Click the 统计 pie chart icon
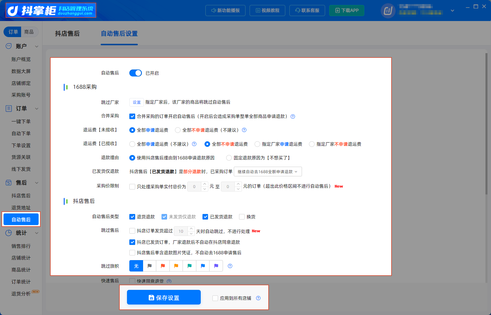 point(9,233)
